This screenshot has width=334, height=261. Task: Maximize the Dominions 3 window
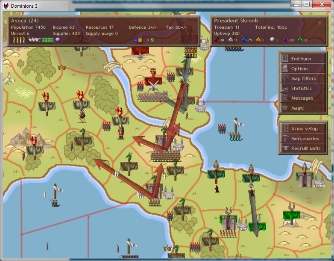point(307,4)
